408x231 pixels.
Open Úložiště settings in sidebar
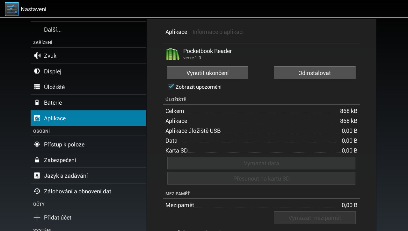tap(88, 87)
